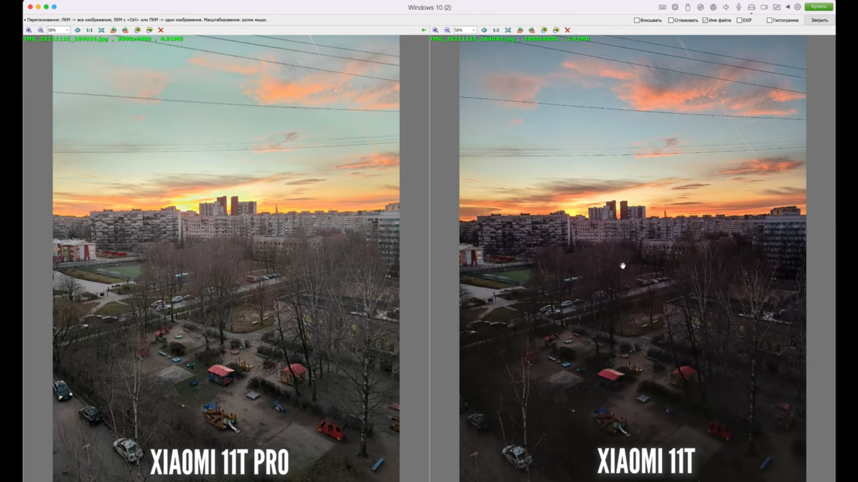Viewport: 858px width, 482px height.
Task: Click the Parallels USB device icon
Action: (x=688, y=7)
